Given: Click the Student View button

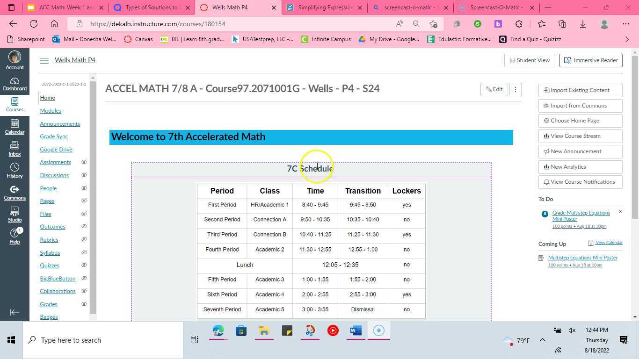Looking at the screenshot, I should point(530,60).
